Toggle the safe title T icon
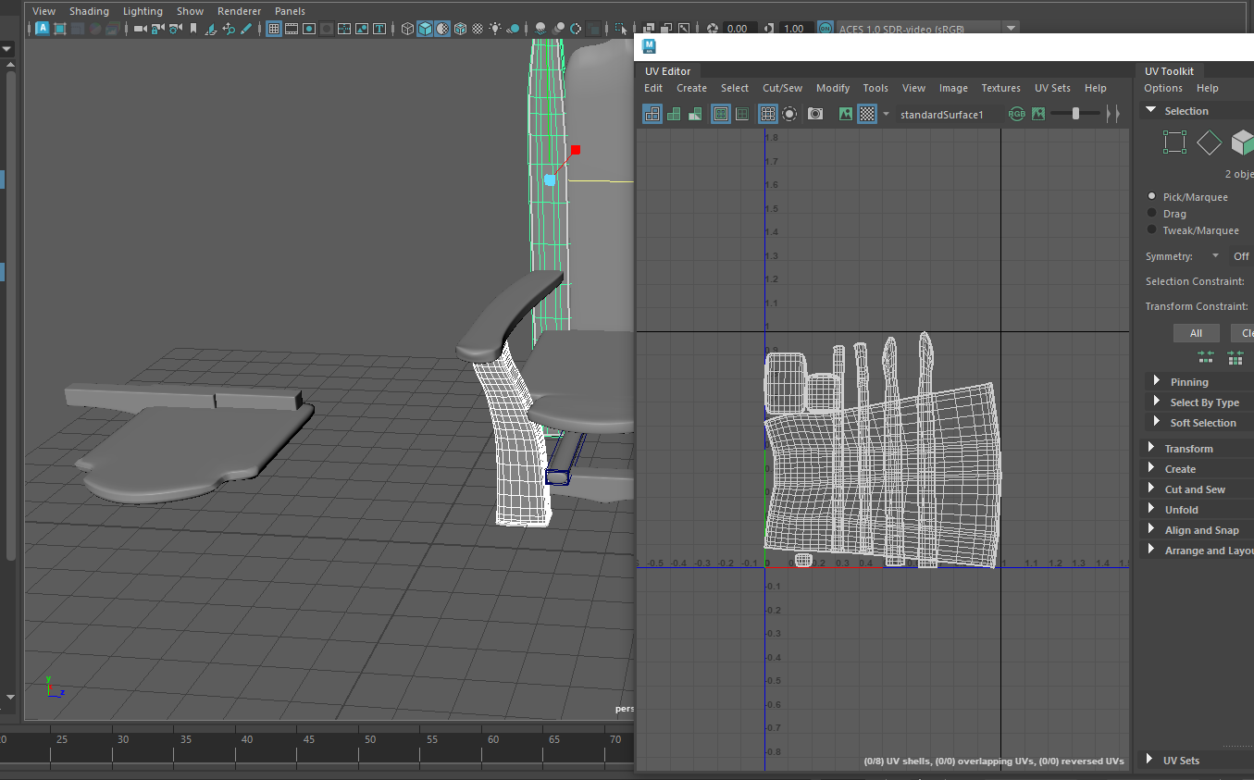Viewport: 1254px width, 780px height. (x=379, y=29)
